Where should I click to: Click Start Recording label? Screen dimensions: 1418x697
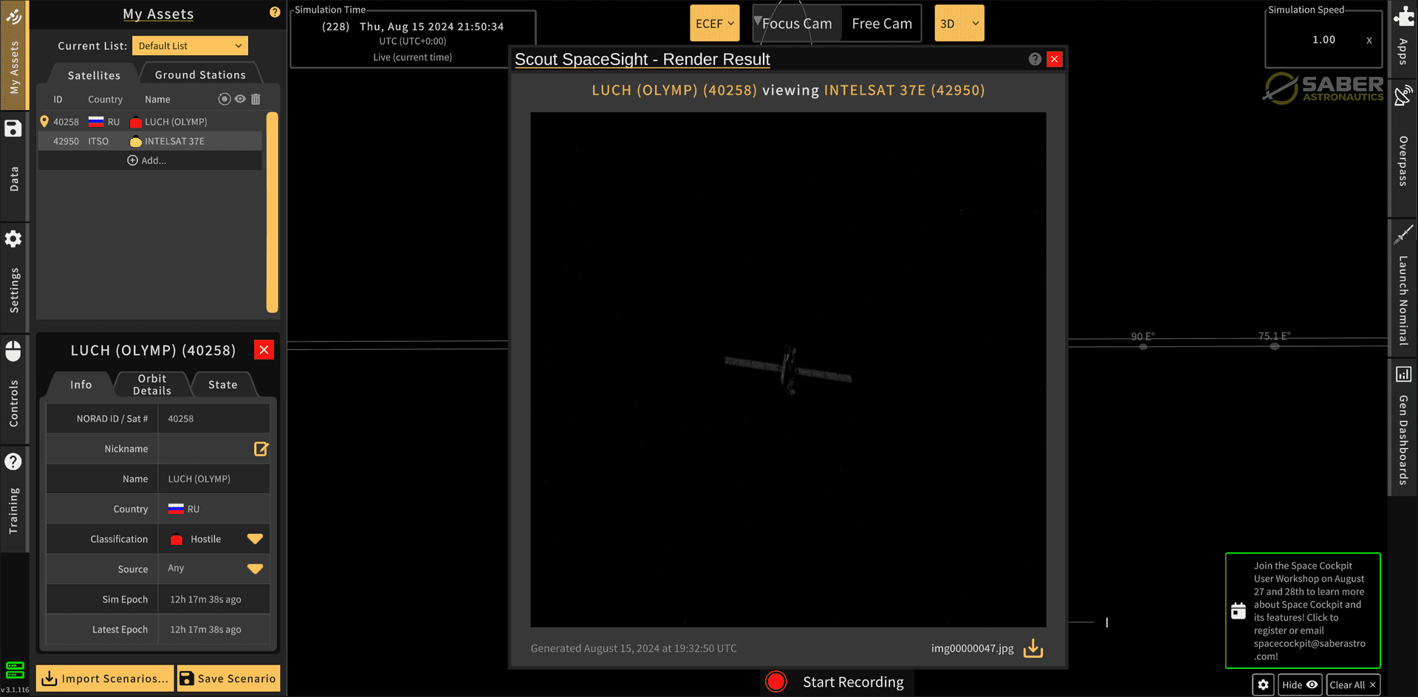pyautogui.click(x=853, y=682)
